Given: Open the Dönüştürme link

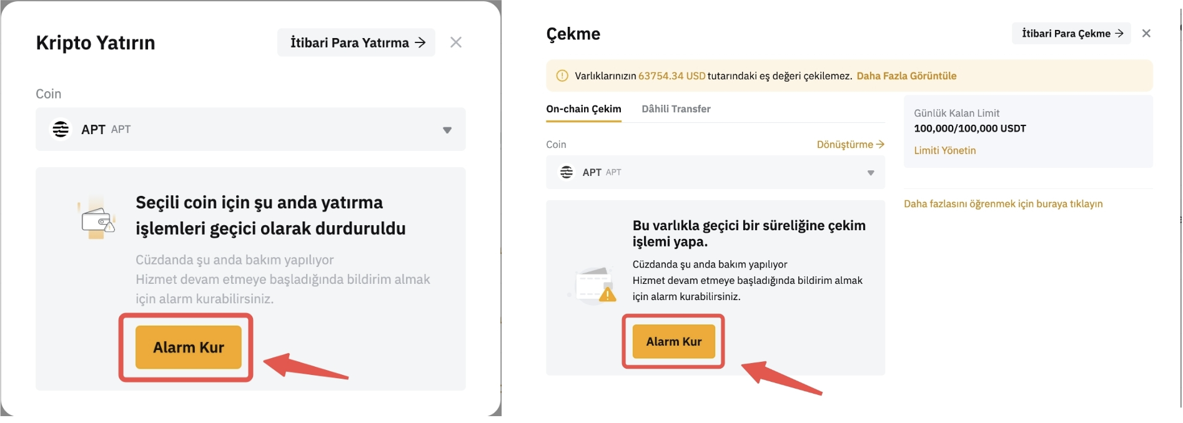Looking at the screenshot, I should click(x=850, y=145).
